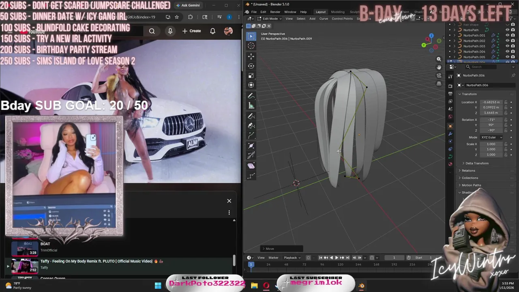
Task: Click the play animation button in timeline
Action: pyautogui.click(x=336, y=258)
